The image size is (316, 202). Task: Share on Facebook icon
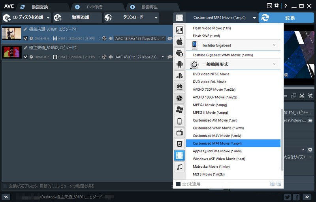pos(296,197)
